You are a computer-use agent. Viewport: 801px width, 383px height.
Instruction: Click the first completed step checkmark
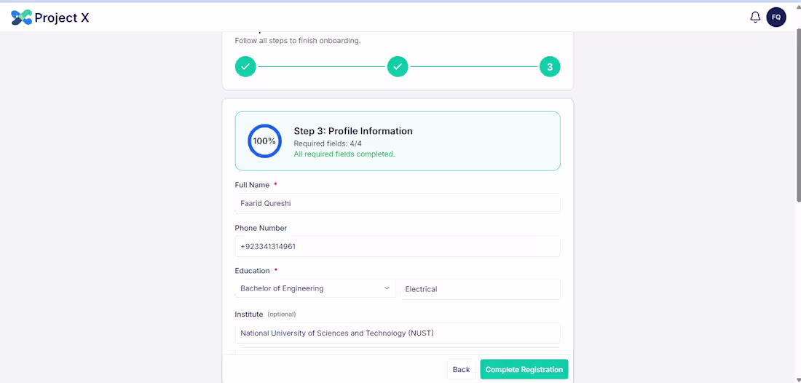[x=245, y=67]
